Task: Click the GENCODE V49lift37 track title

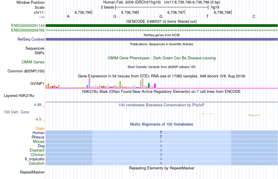Action: (161, 22)
